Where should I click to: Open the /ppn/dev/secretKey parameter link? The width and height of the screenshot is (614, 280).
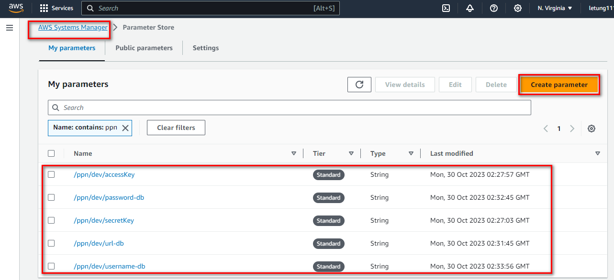tap(104, 220)
